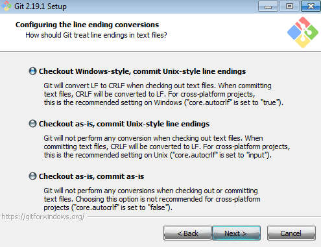Viewport: 321px width, 247px height.
Task: Select the Checkout as-is, commit Unix-style radio button
Action: [32, 124]
